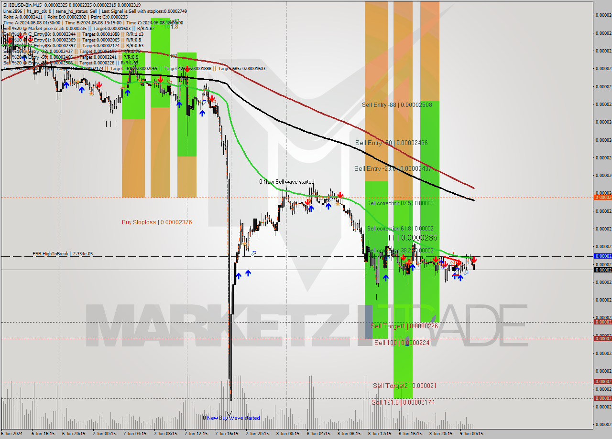Click the '8 Jun 20:15' time label
The image size is (612, 439).
coord(442,434)
